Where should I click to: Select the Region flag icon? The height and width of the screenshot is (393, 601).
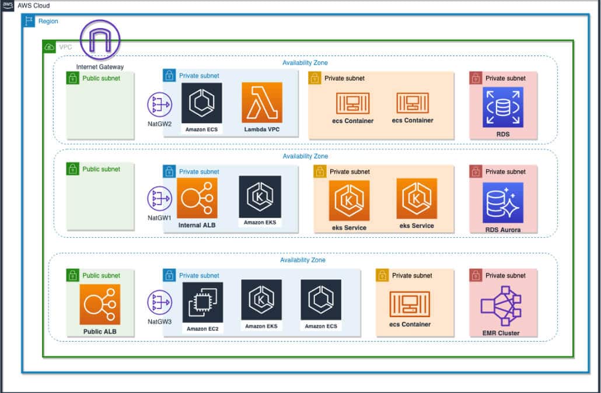[29, 21]
